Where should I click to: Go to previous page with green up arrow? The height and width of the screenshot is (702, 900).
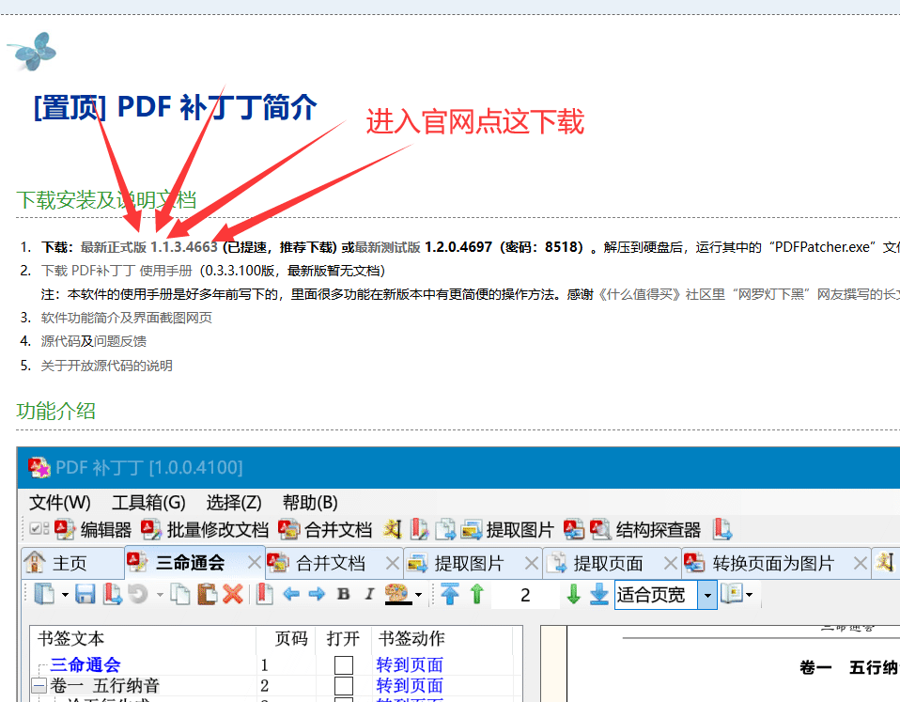[477, 594]
